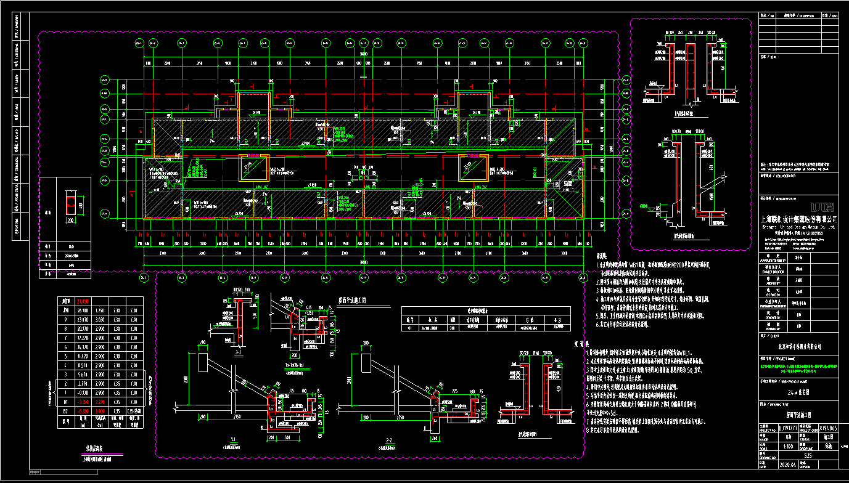Click the section label 1-1 under detail drawing
The image size is (849, 483).
233,440
